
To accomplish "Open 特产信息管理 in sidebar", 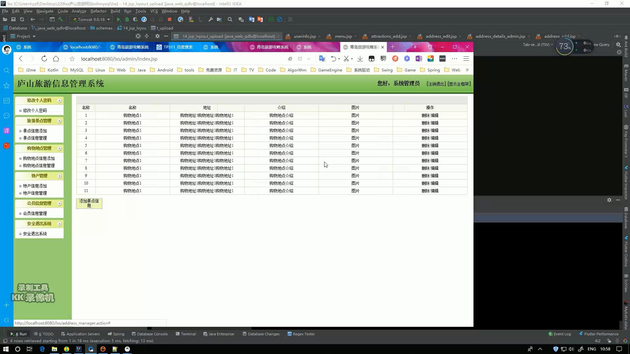I will point(35,193).
